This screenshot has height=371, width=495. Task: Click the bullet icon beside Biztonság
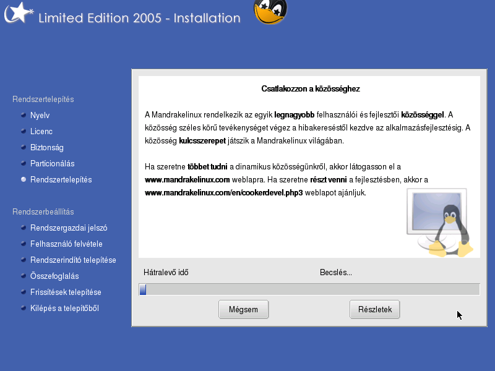tap(24, 147)
